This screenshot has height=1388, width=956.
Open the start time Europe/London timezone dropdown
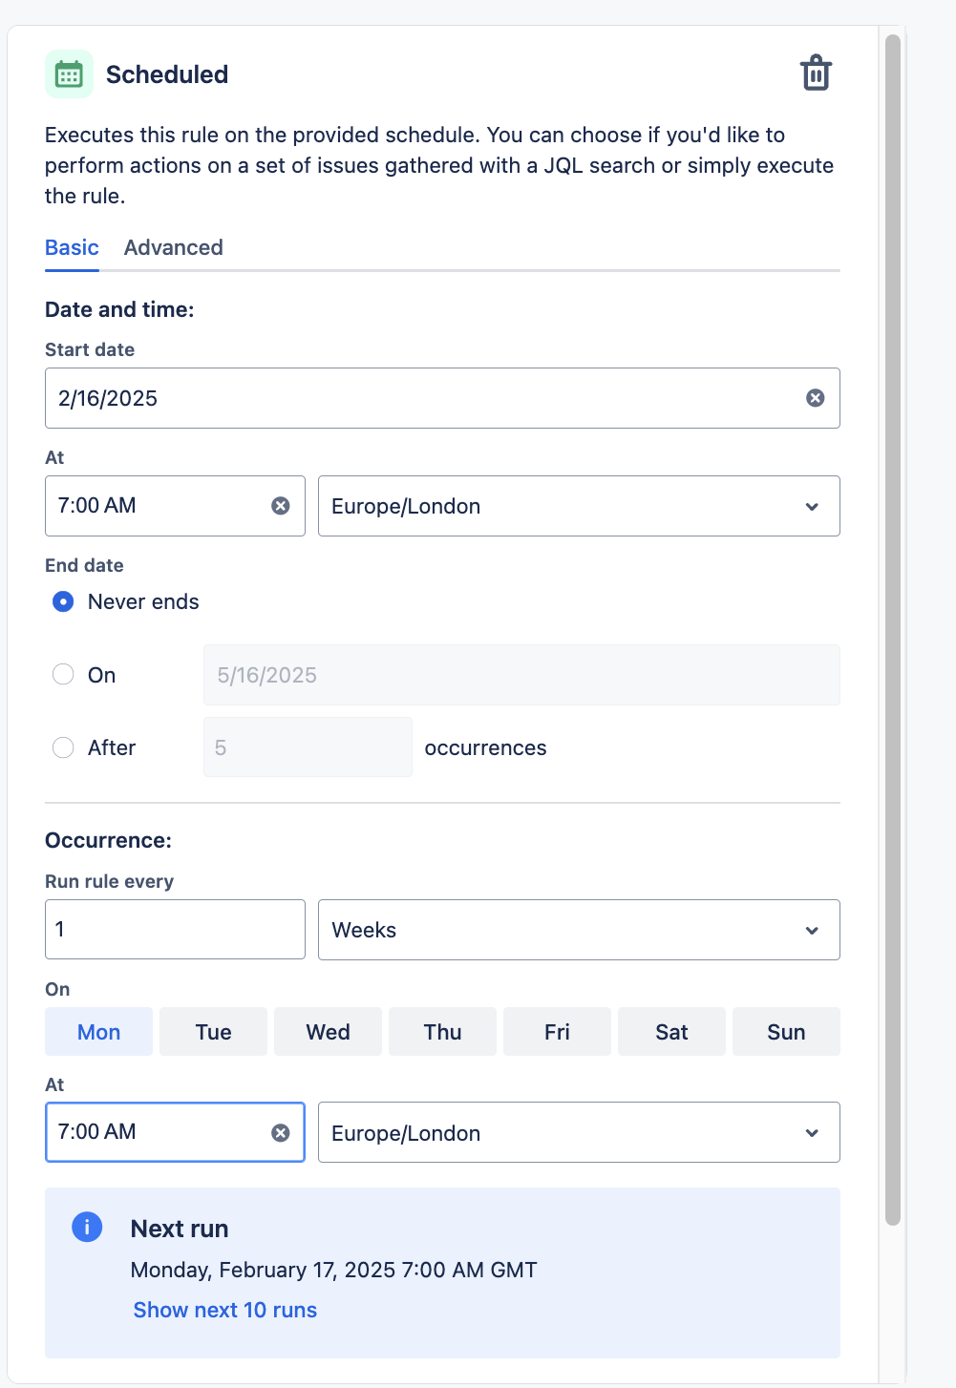coord(579,506)
